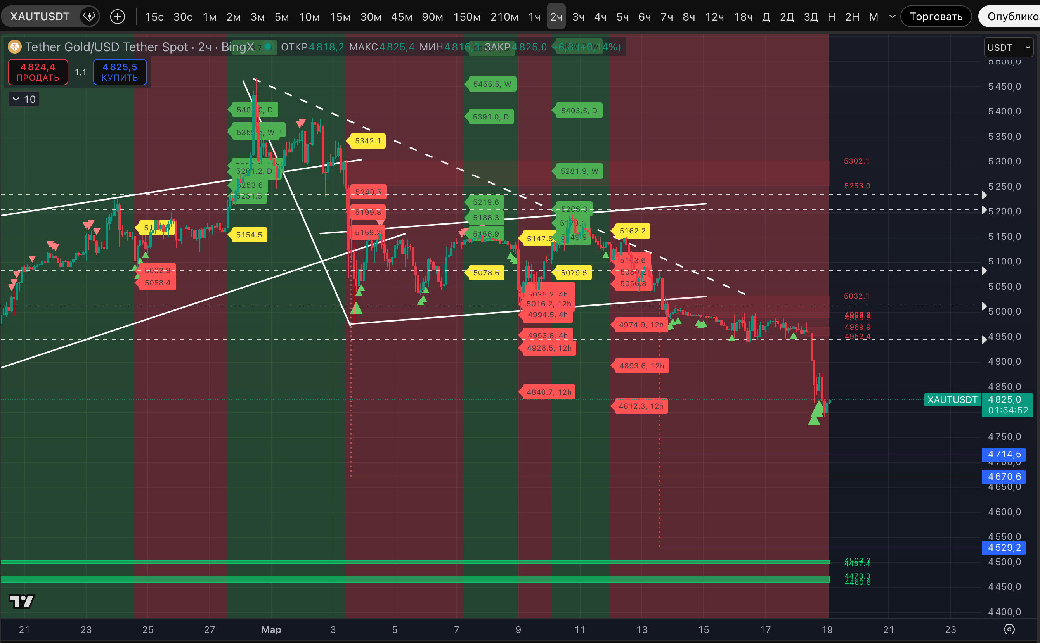
Task: Switch to the 4ч timeframe
Action: tap(600, 17)
